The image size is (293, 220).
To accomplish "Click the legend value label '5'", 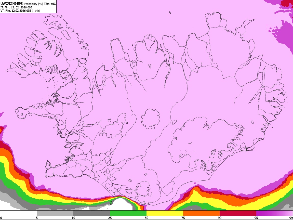I will [x=37, y=218].
